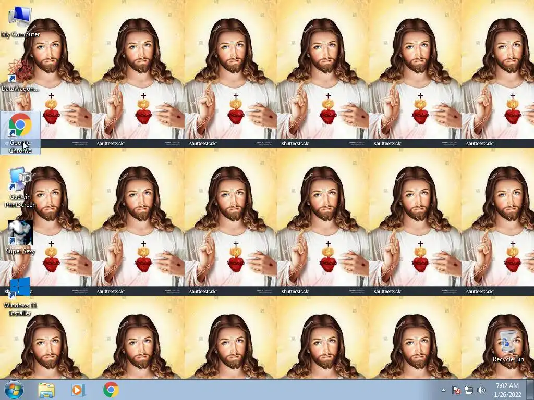Open the Windows Start menu orb

click(14, 390)
